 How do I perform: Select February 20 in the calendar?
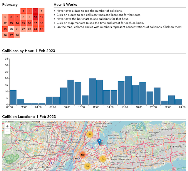pyautogui.click(x=11, y=29)
